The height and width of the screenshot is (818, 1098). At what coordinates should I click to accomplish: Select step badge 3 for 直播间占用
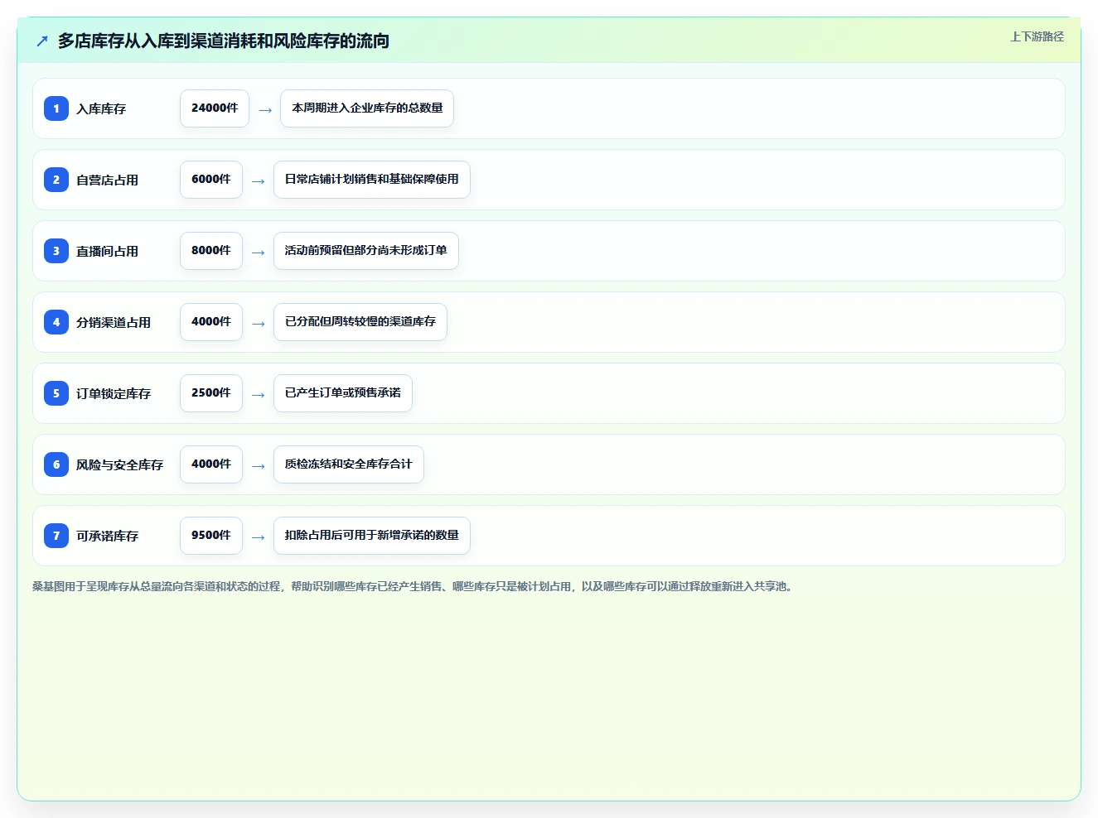pos(56,251)
